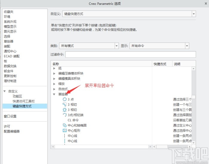Click the command list scroll-down arrow
The width and height of the screenshot is (209, 164).
click(193, 143)
